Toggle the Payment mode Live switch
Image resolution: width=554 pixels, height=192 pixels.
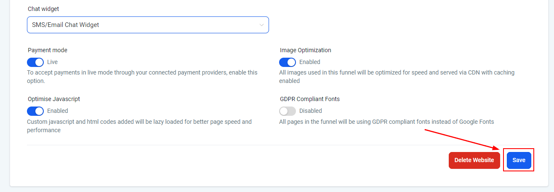pos(35,62)
